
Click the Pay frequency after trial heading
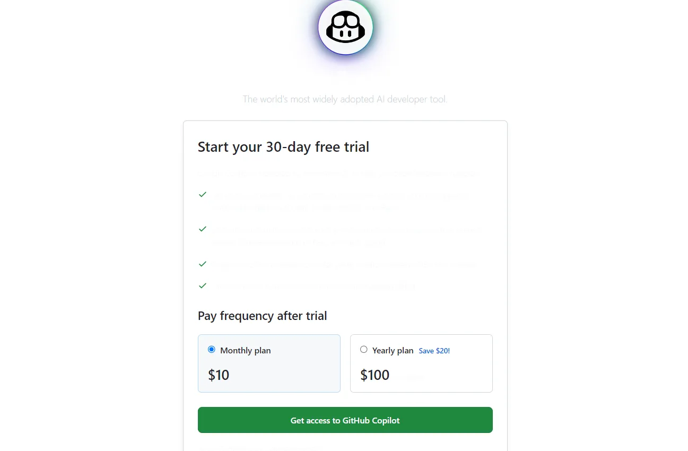[262, 316]
